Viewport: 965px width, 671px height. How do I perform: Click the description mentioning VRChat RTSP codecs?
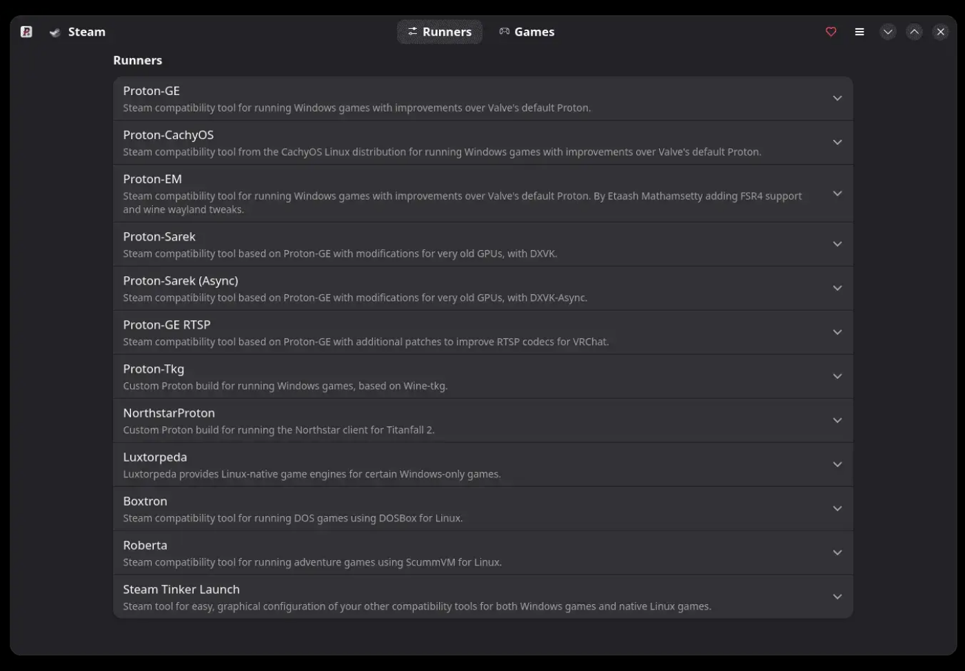pos(366,342)
